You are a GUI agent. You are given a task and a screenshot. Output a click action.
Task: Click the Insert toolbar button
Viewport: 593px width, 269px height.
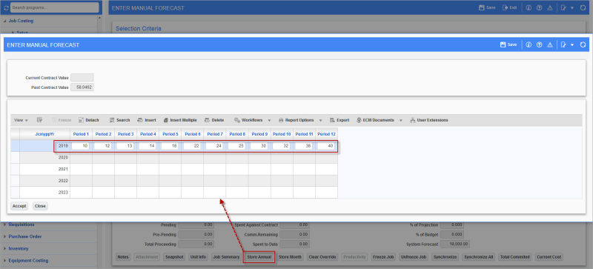coord(147,120)
